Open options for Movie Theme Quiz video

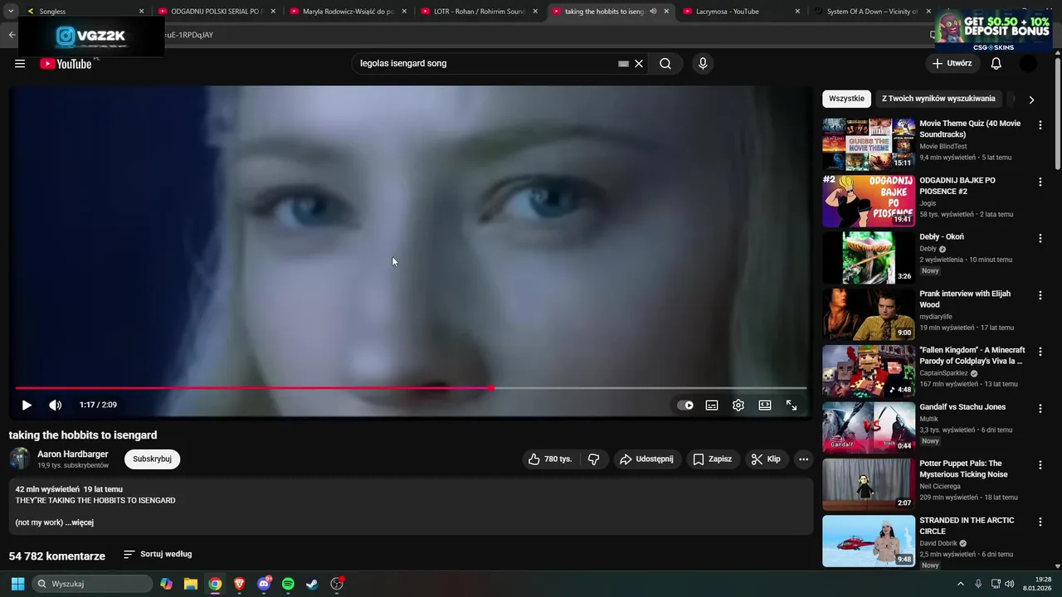point(1040,125)
